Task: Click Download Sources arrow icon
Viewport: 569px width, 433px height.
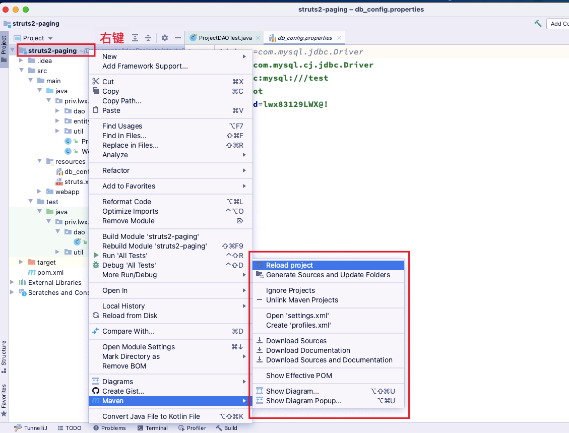Action: (x=260, y=340)
